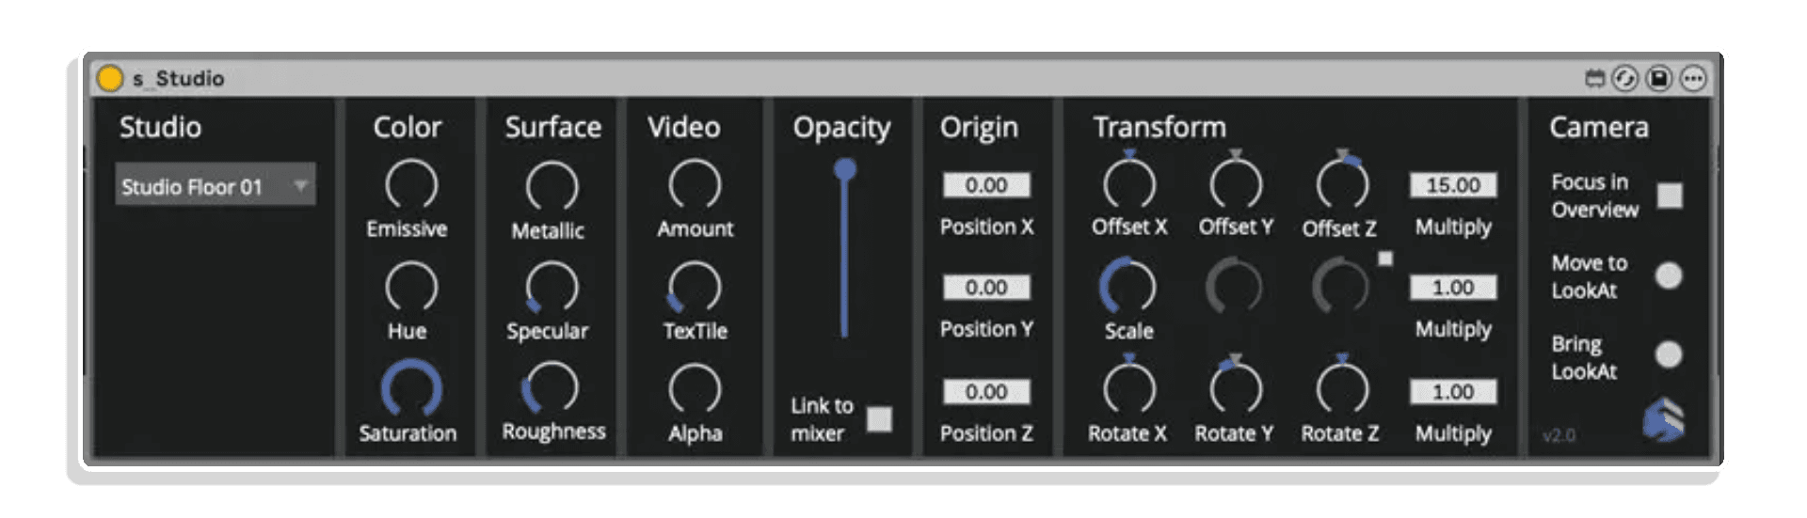Select the scale Multiply field beside the dimmed knobs
The height and width of the screenshot is (518, 1807).
pos(1453,288)
